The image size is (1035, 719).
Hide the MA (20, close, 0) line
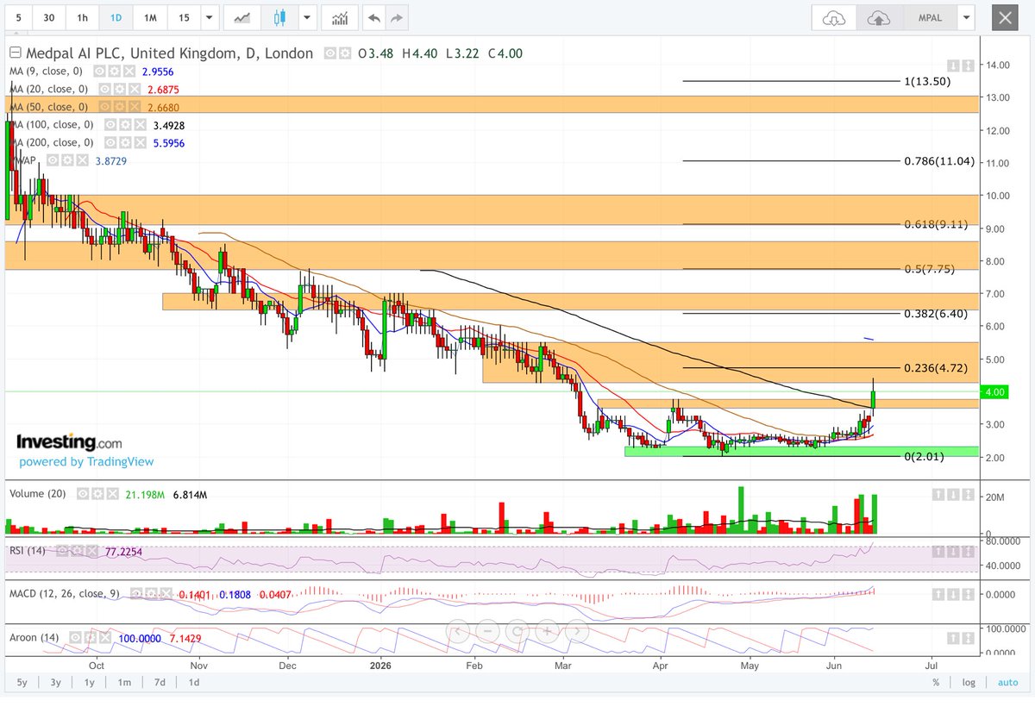pos(105,89)
